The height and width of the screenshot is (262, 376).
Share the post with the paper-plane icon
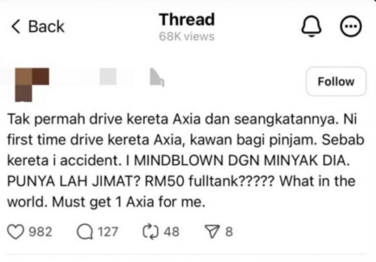(x=212, y=231)
